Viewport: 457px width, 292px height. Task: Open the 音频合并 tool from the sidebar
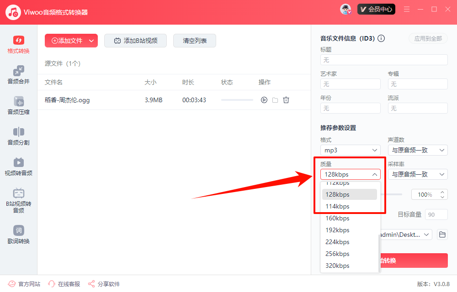[18, 74]
